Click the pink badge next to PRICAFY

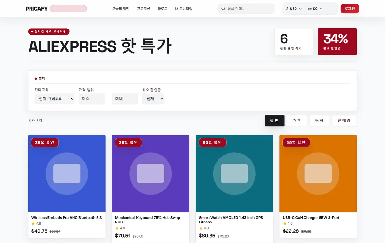click(x=68, y=9)
